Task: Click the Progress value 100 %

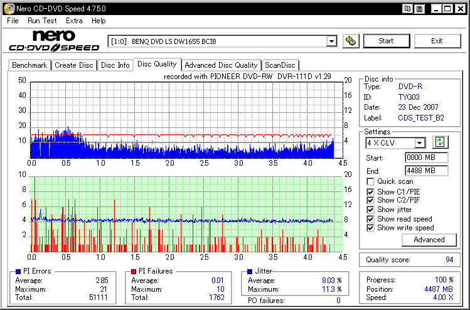Action: (444, 280)
